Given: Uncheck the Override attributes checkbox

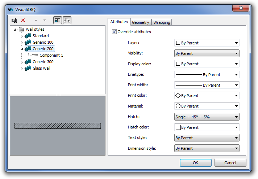Looking at the screenshot, I should (x=115, y=32).
